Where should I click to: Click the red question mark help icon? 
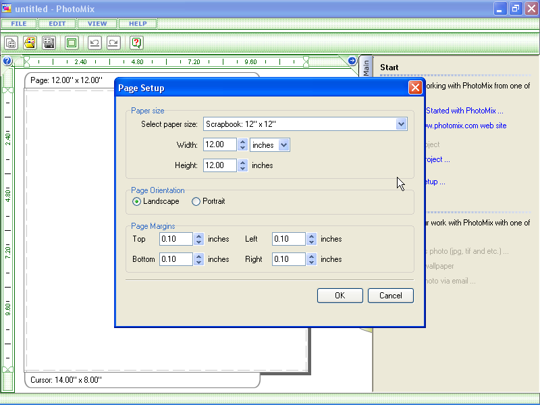coord(136,43)
